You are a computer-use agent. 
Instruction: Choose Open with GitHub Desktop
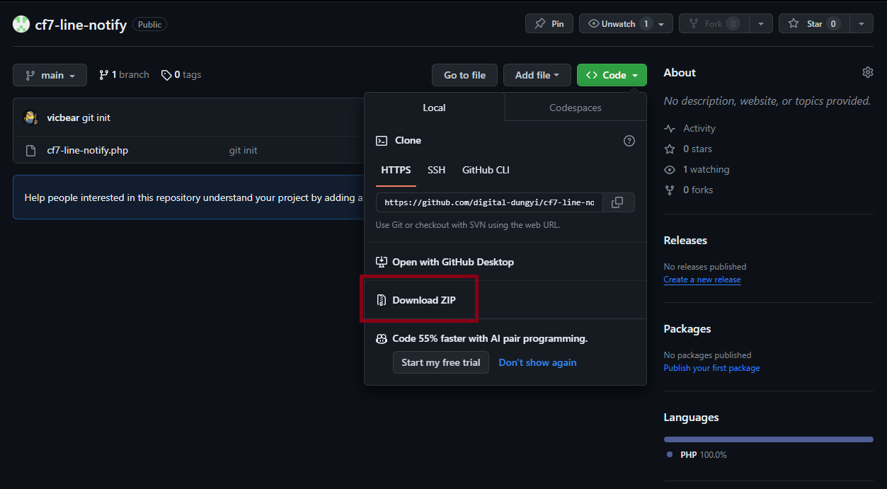tap(453, 262)
